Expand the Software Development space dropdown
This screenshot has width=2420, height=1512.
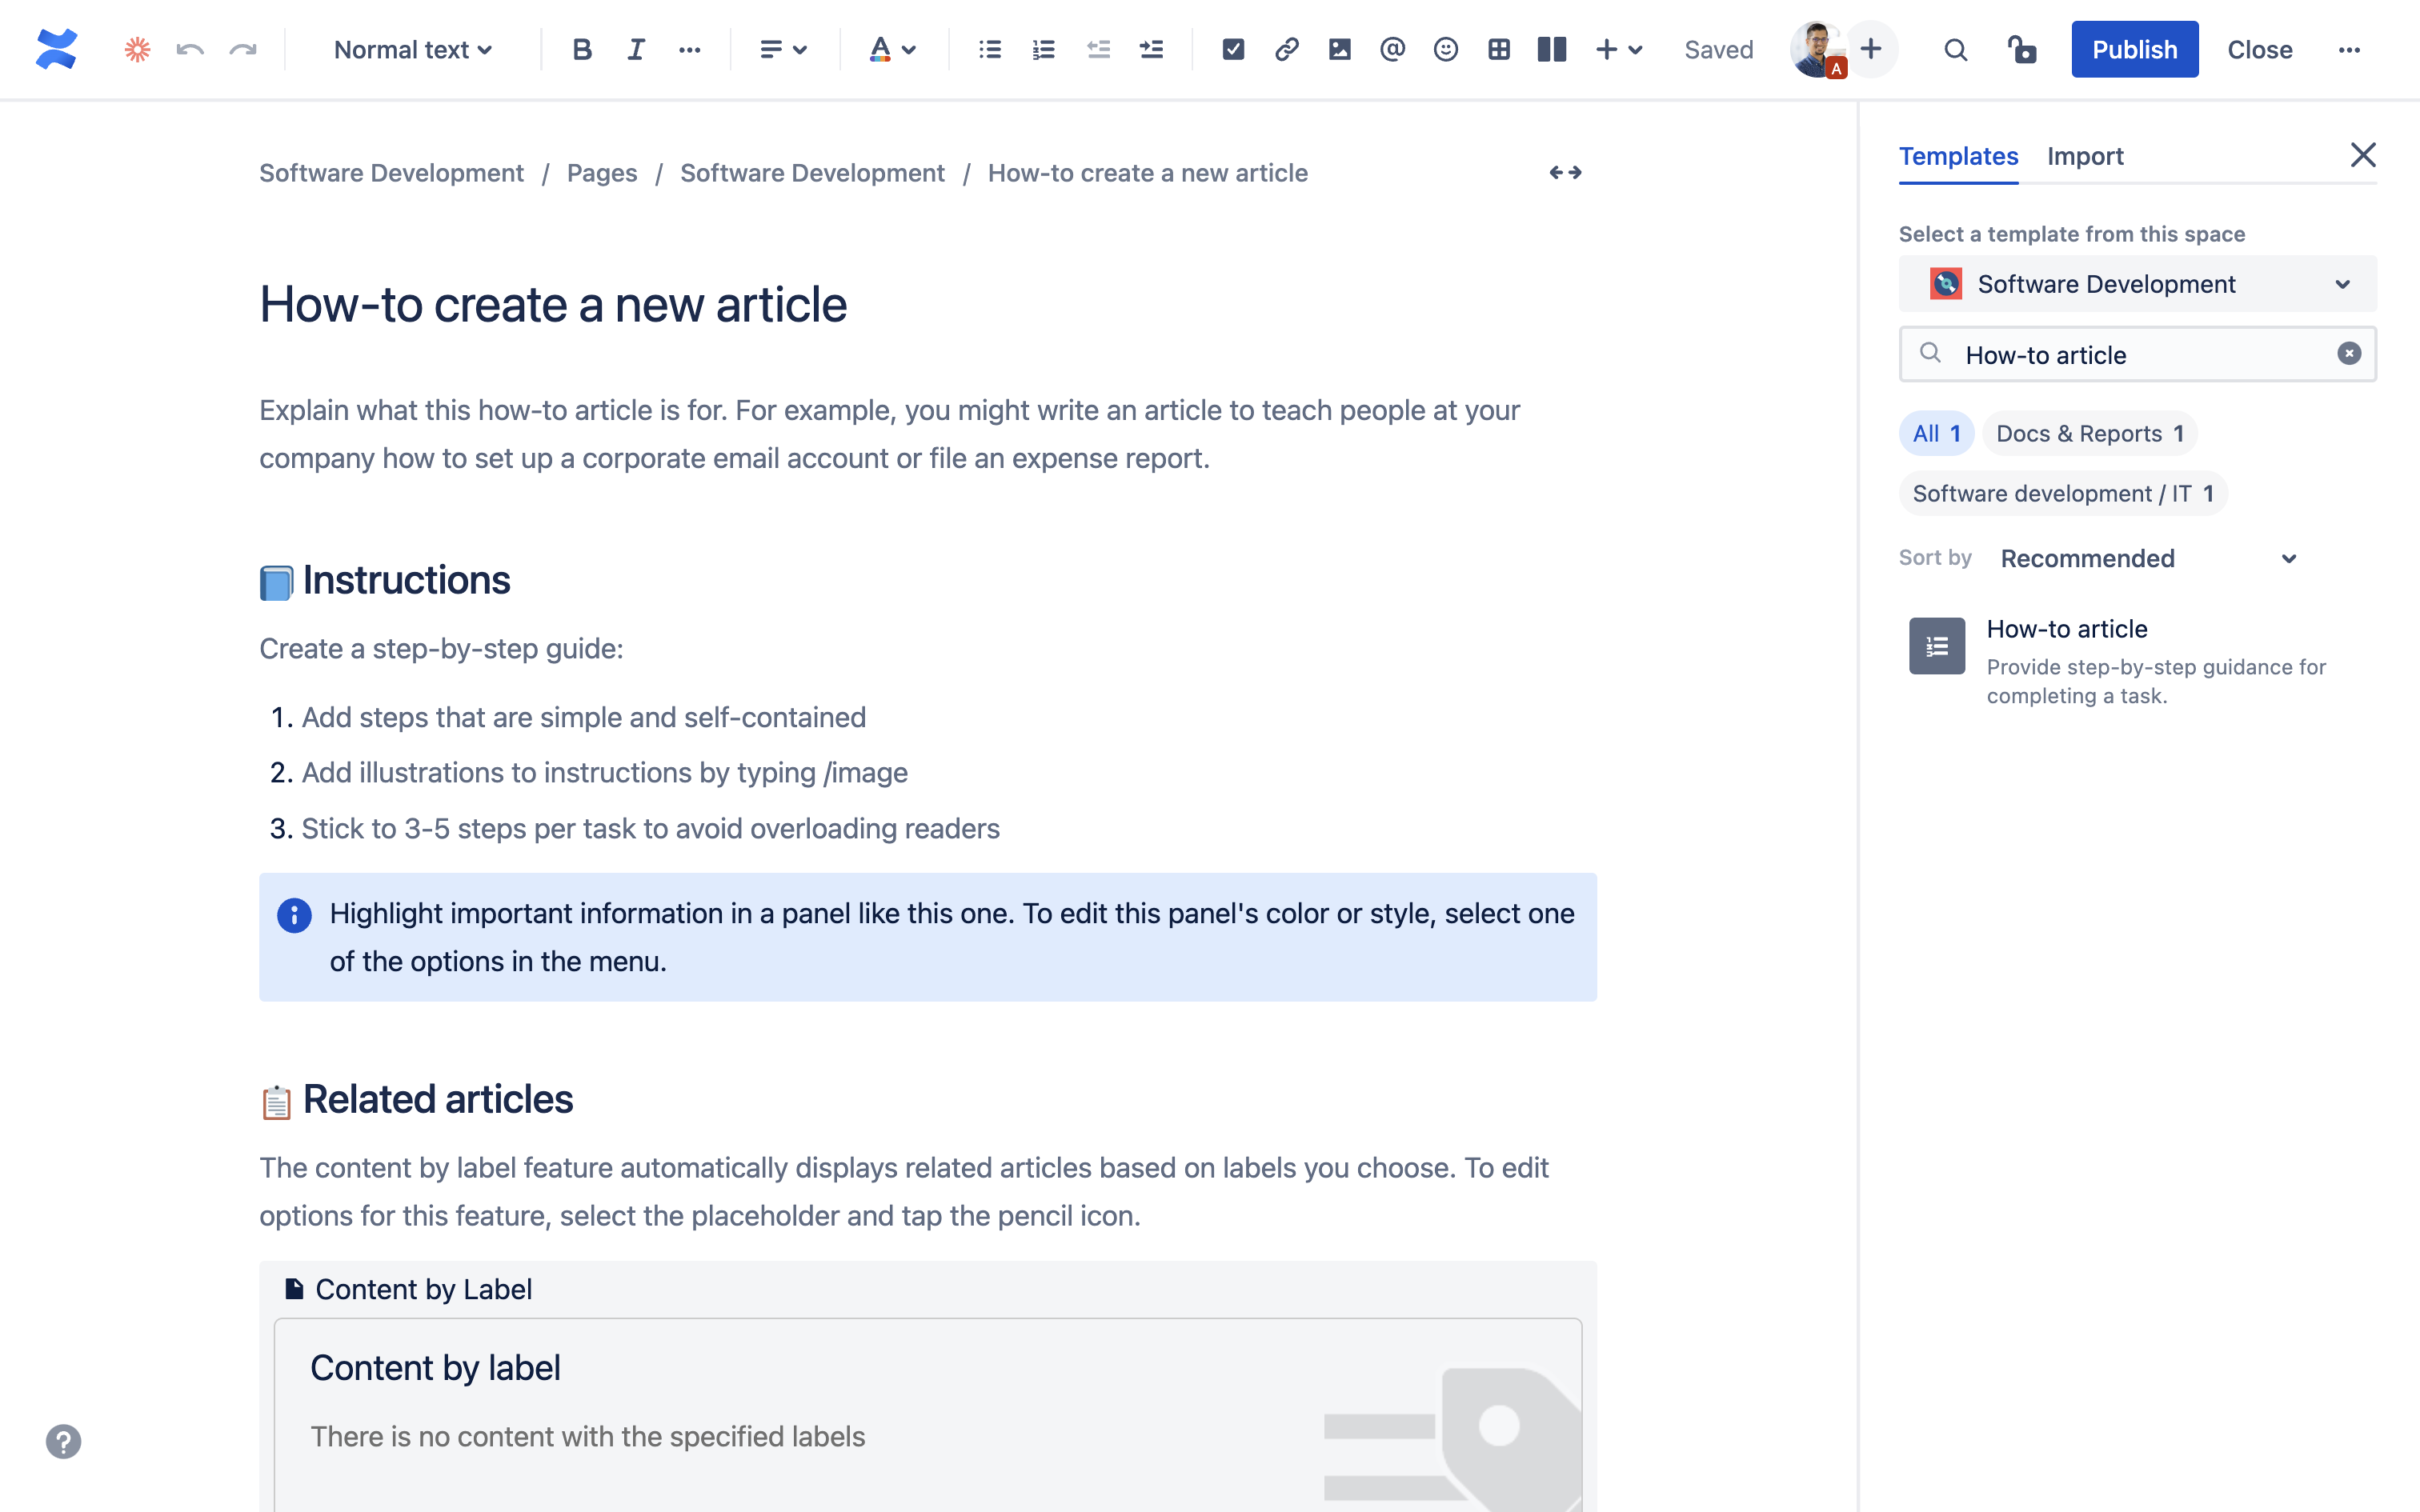tap(2137, 284)
